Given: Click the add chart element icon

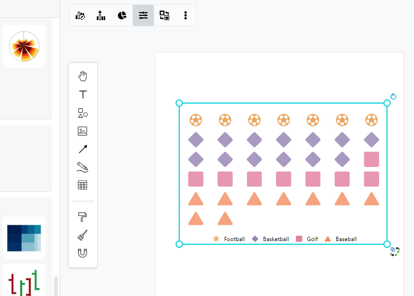Looking at the screenshot, I should point(101,15).
